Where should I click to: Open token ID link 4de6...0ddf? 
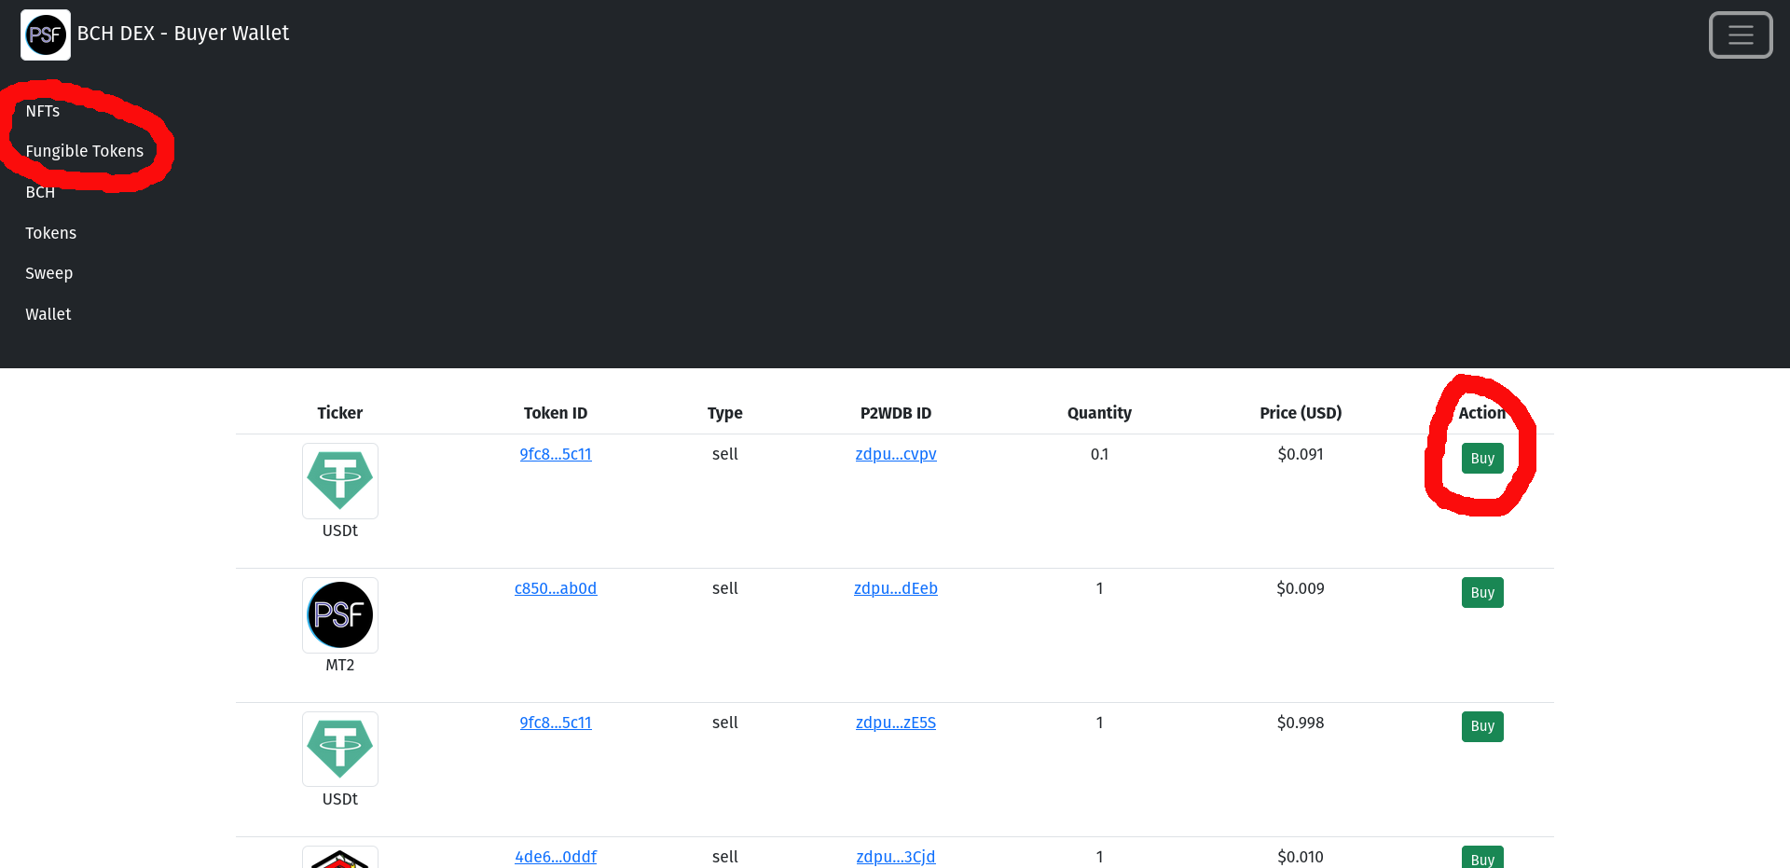[556, 857]
